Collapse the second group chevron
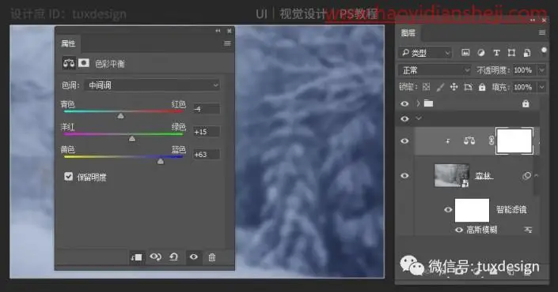Image resolution: width=558 pixels, height=292 pixels. (x=419, y=118)
